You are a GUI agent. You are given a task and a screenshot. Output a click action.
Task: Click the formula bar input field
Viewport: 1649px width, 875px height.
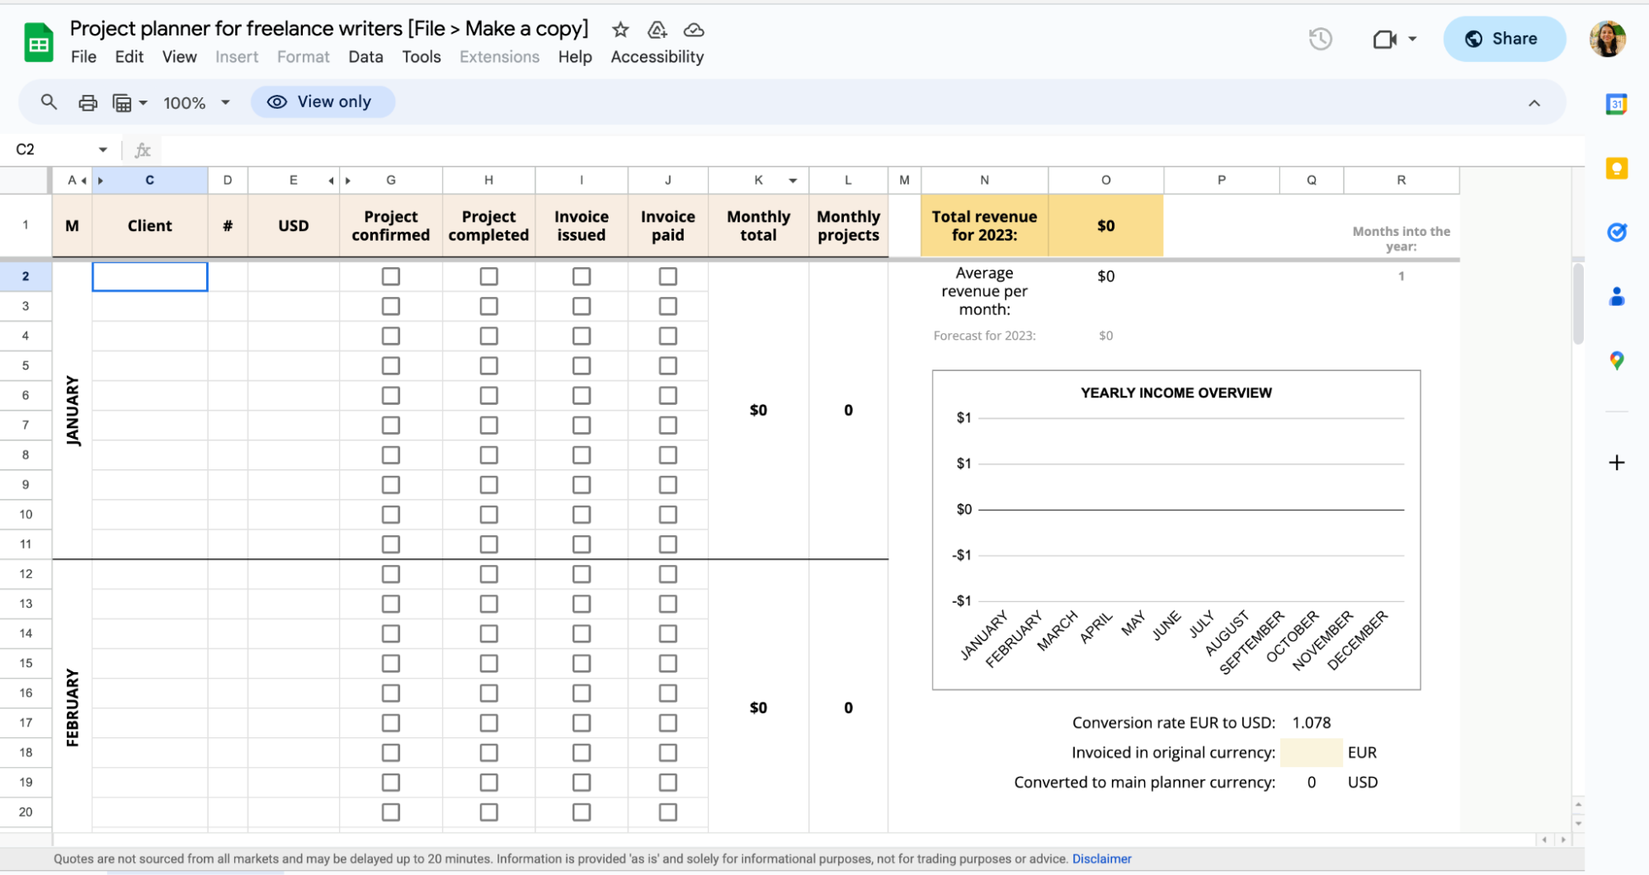pyautogui.click(x=825, y=149)
